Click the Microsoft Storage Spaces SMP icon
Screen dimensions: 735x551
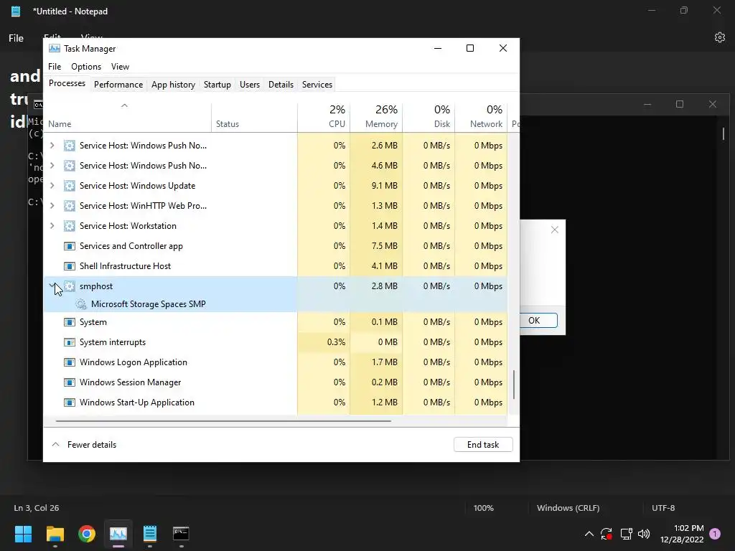81,304
